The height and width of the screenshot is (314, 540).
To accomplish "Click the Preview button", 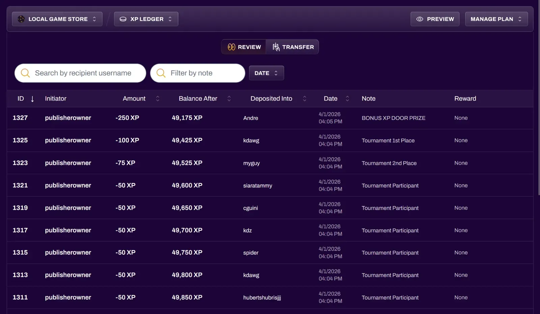I will [435, 19].
